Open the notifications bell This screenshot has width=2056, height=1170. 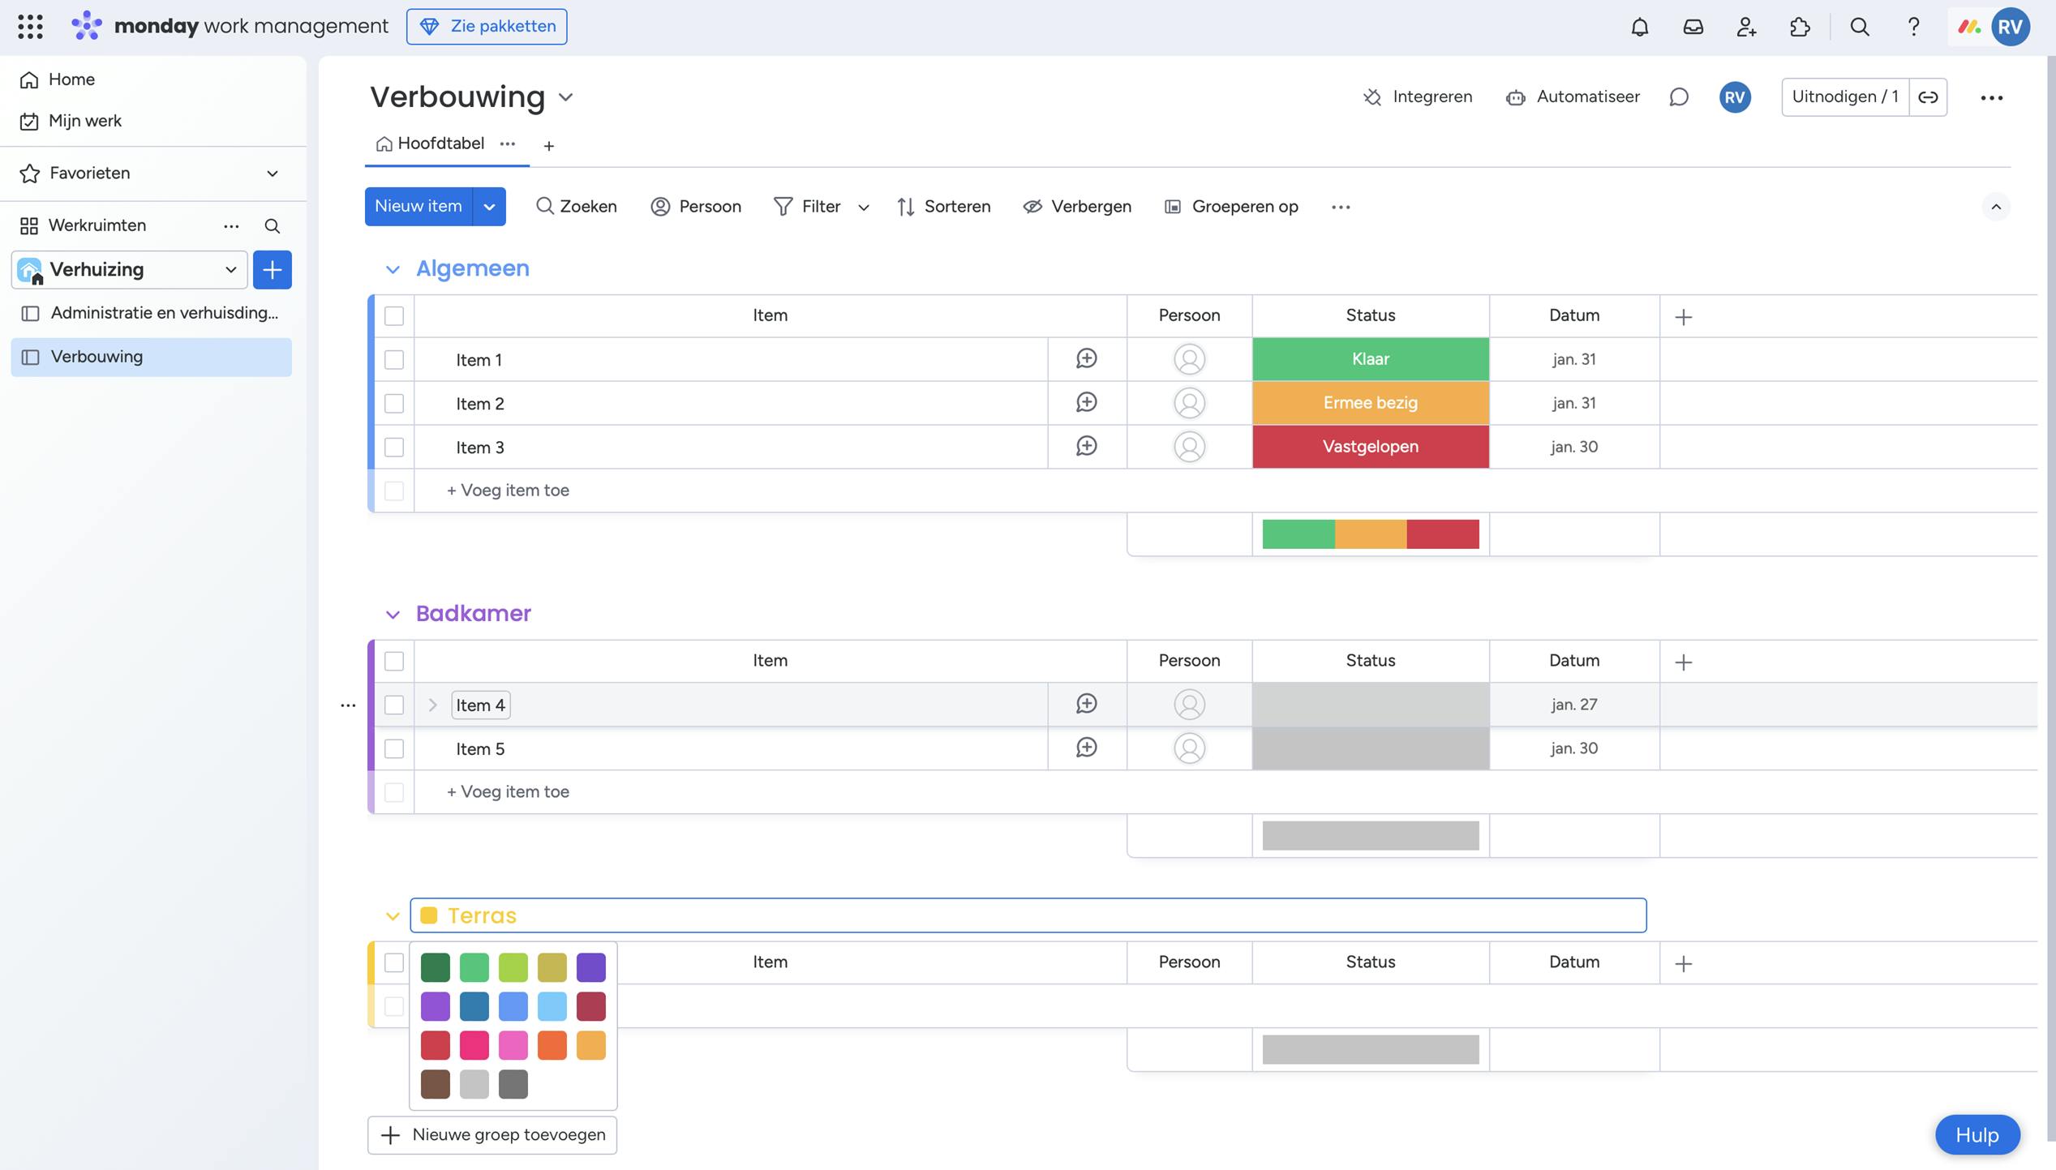(x=1639, y=27)
